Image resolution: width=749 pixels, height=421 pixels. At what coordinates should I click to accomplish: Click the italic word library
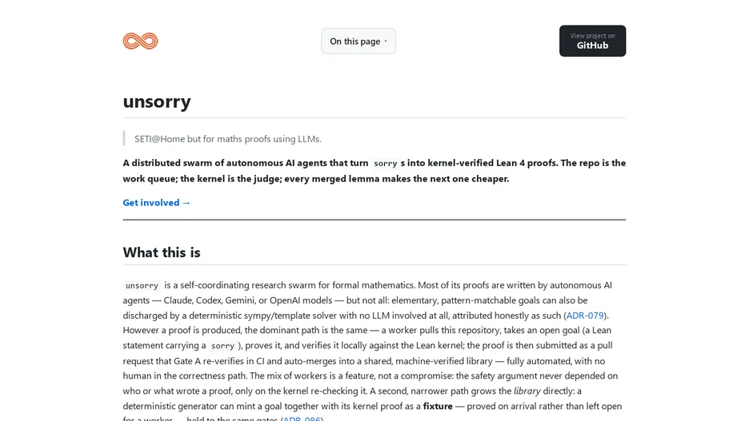pyautogui.click(x=527, y=391)
